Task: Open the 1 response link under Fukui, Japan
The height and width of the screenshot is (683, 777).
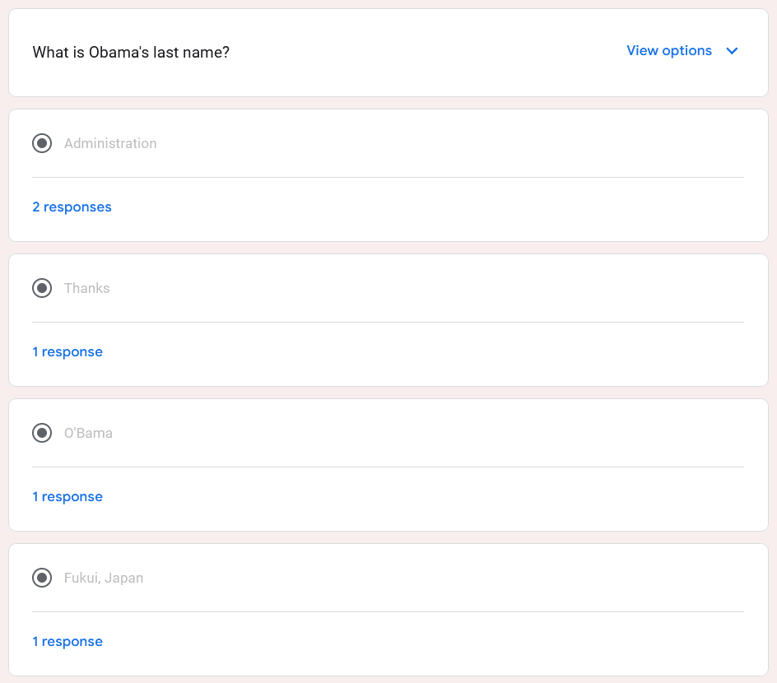Action: pyautogui.click(x=67, y=641)
